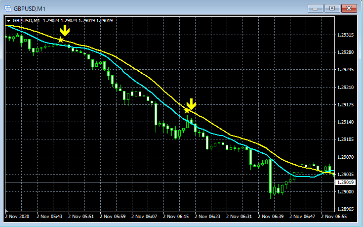Click the 2 Nov 2020 time label
Image resolution: width=363 pixels, height=227 pixels.
click(17, 217)
